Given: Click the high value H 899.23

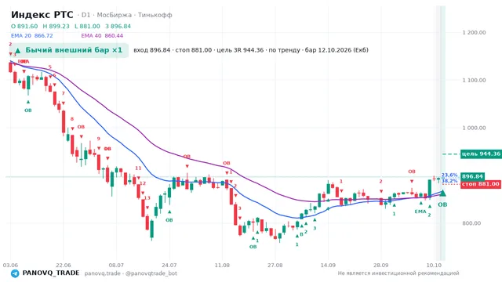Looking at the screenshot, I should pos(56,26).
